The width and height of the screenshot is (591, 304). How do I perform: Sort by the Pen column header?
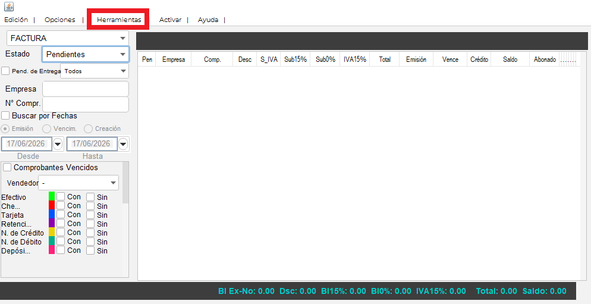[x=147, y=59]
